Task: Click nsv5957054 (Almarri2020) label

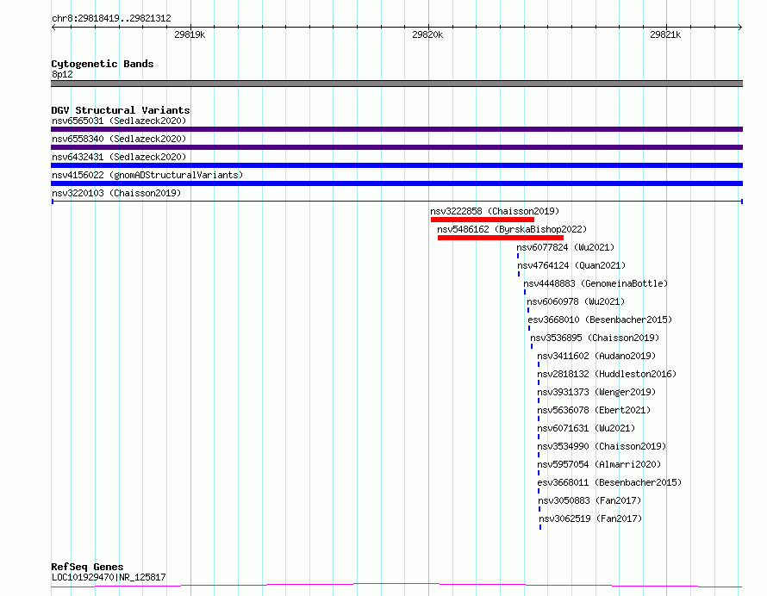Action: click(599, 464)
